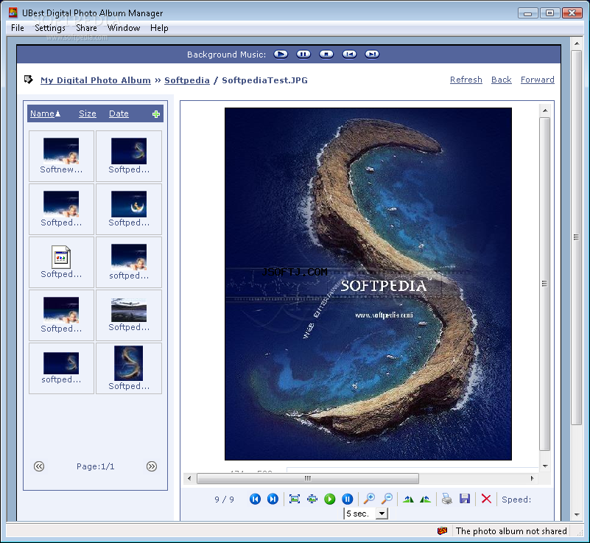Open the Softpedia folder breadcrumb link
Image resolution: width=590 pixels, height=543 pixels.
(187, 80)
